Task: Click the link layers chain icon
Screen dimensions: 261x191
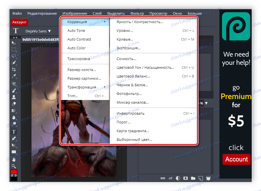Action: click(163, 178)
